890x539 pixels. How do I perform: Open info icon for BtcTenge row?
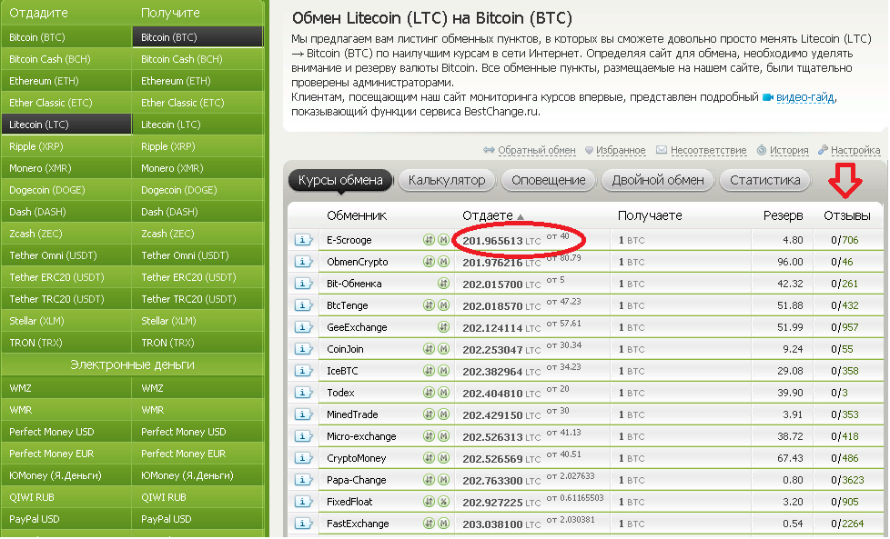(304, 305)
